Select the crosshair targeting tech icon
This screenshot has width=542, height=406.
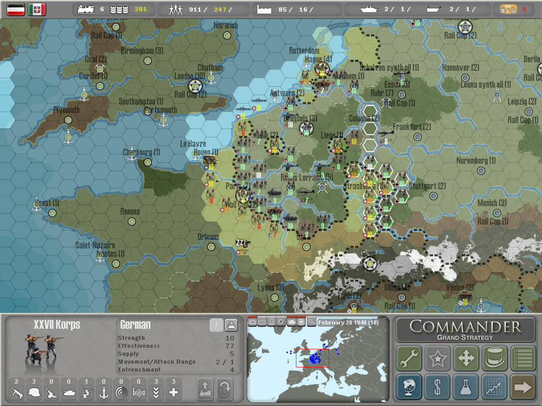[x=139, y=393]
